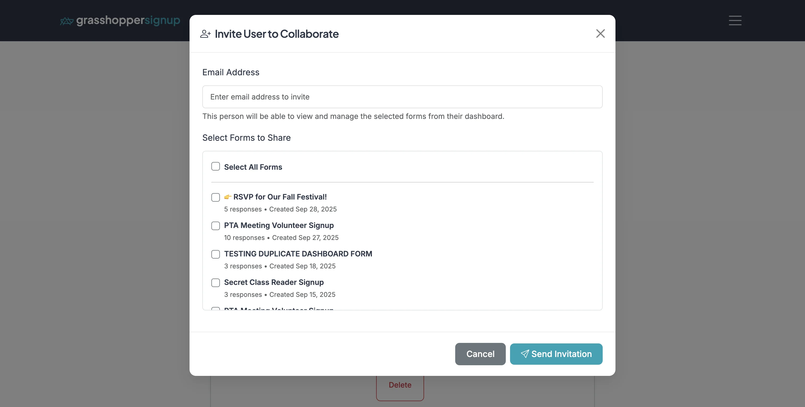Check RSVP for Our Fall Festival!
The image size is (805, 407).
click(215, 197)
